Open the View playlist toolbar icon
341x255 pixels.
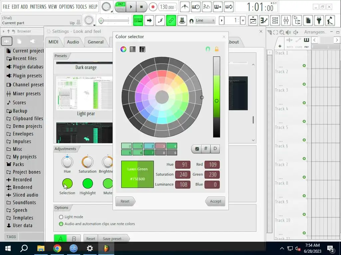point(253,21)
